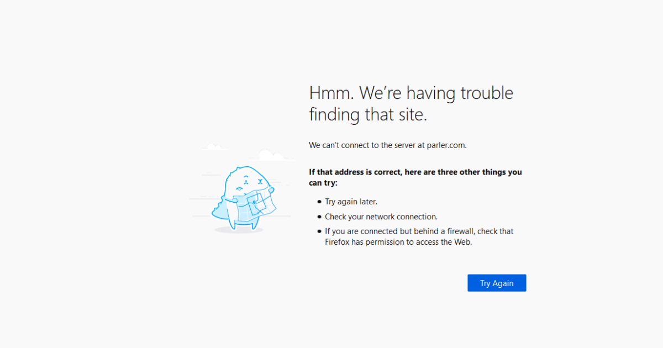Viewport: 663px width, 348px height.
Task: Click "parler.com" in the error message
Action: (446, 145)
